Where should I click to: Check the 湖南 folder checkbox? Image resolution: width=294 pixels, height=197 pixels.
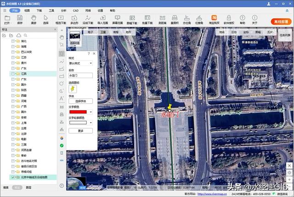click(x=13, y=46)
